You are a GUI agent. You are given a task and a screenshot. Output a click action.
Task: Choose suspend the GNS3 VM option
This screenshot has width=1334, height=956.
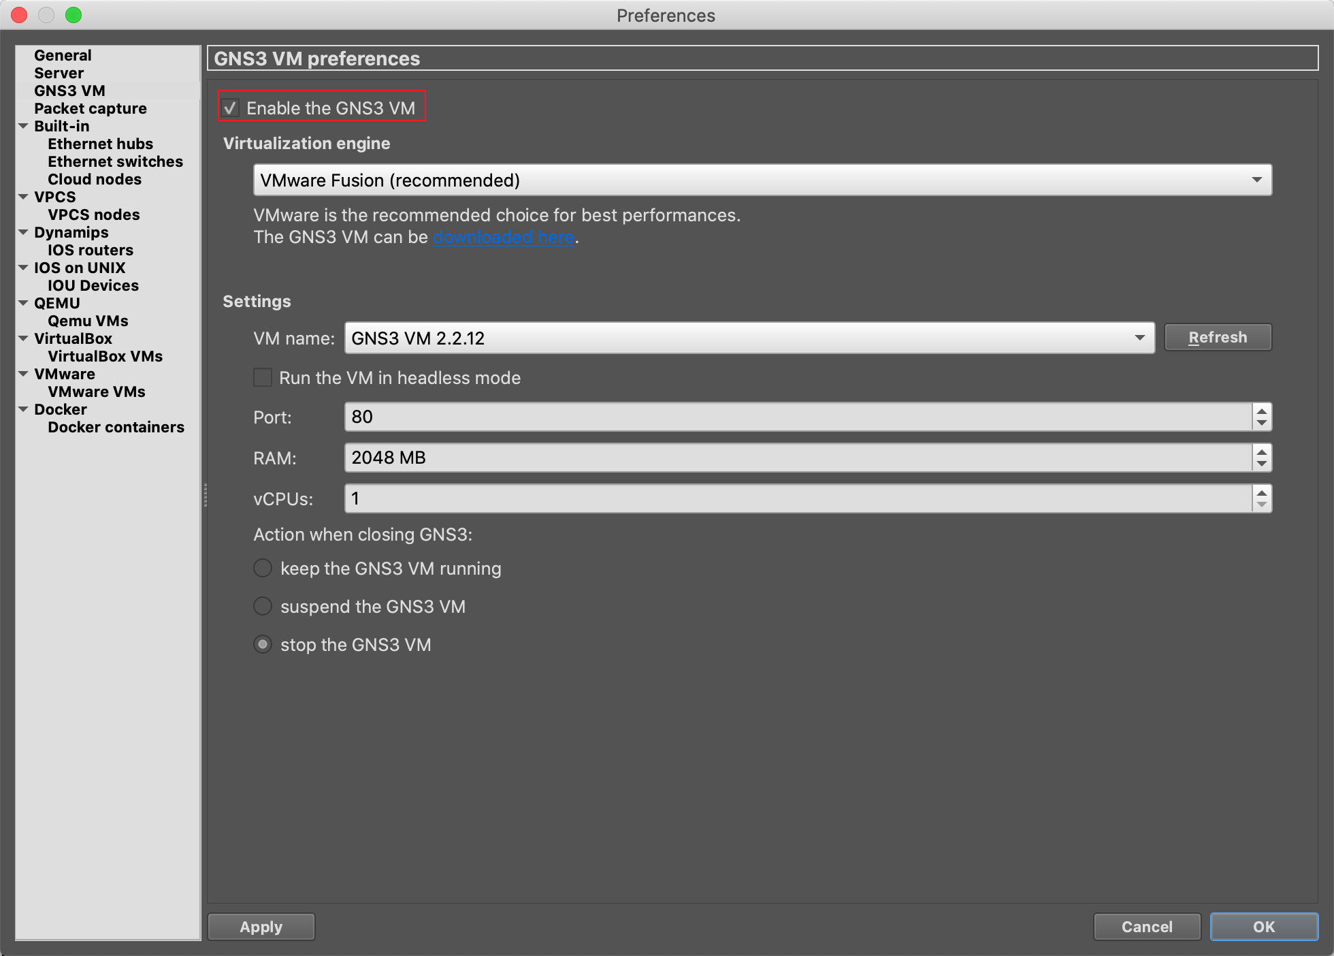(x=263, y=607)
